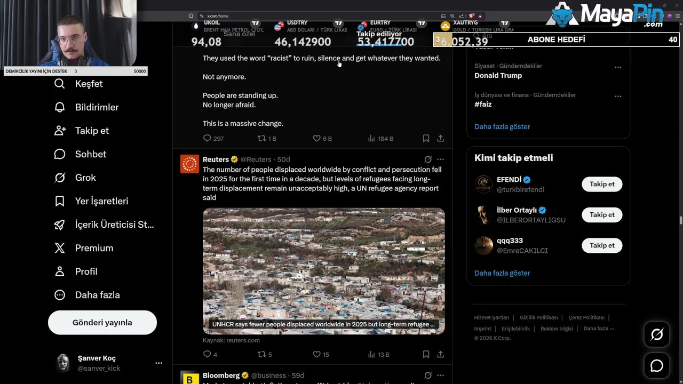Expand footer Daha fazla menu

(599, 329)
